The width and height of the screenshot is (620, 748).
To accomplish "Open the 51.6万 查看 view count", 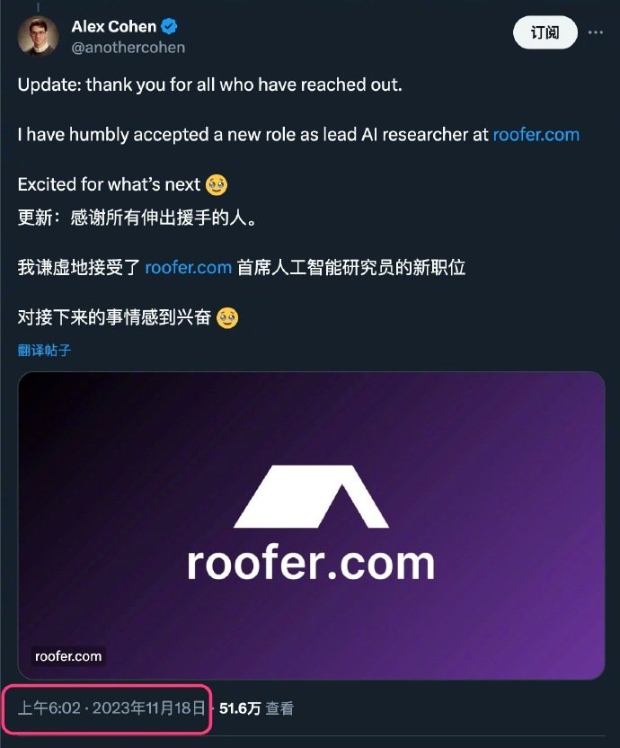I will pyautogui.click(x=256, y=708).
